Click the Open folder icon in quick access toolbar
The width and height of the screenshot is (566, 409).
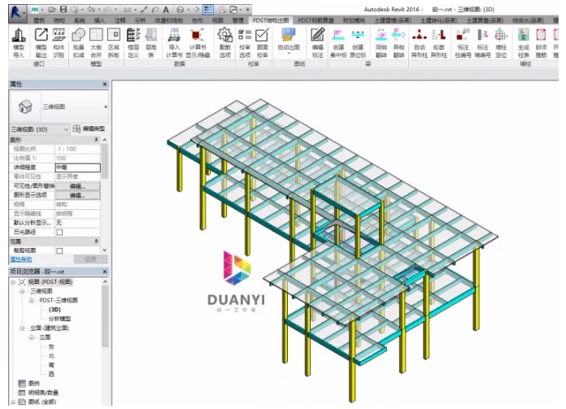[x=52, y=10]
